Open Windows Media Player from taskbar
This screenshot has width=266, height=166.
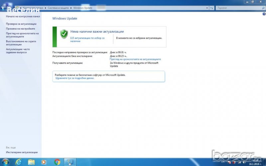coord(44,162)
